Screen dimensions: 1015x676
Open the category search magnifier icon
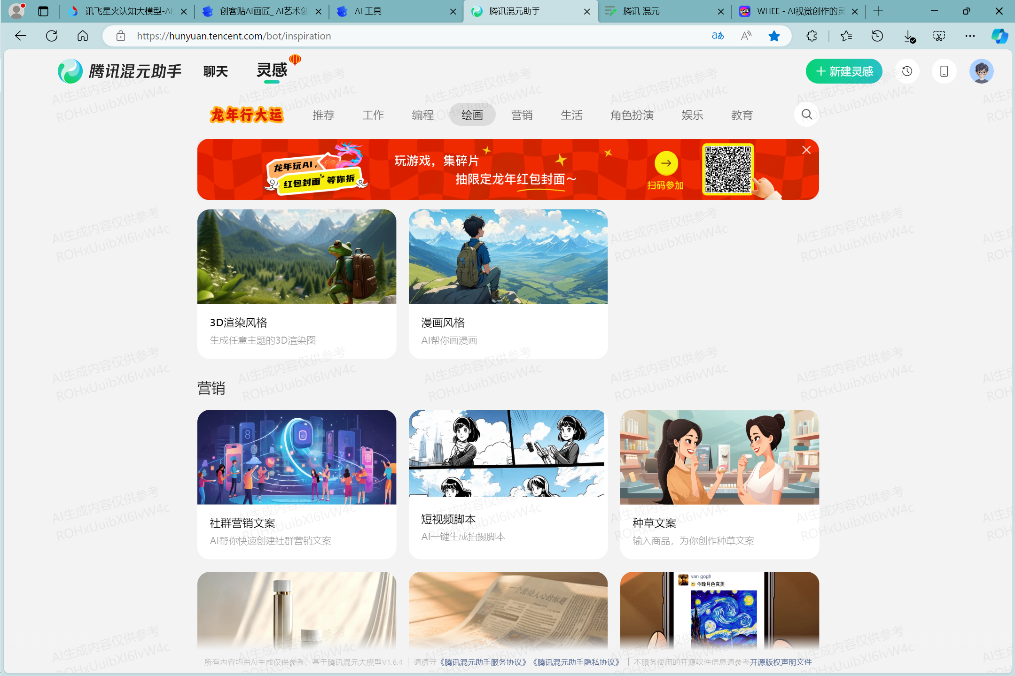[x=807, y=115]
